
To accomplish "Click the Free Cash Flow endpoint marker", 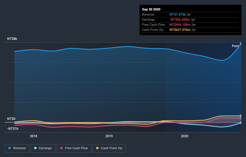I will (241, 118).
